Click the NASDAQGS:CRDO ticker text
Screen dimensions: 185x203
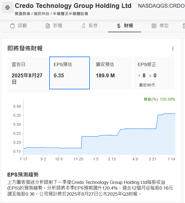tap(161, 6)
